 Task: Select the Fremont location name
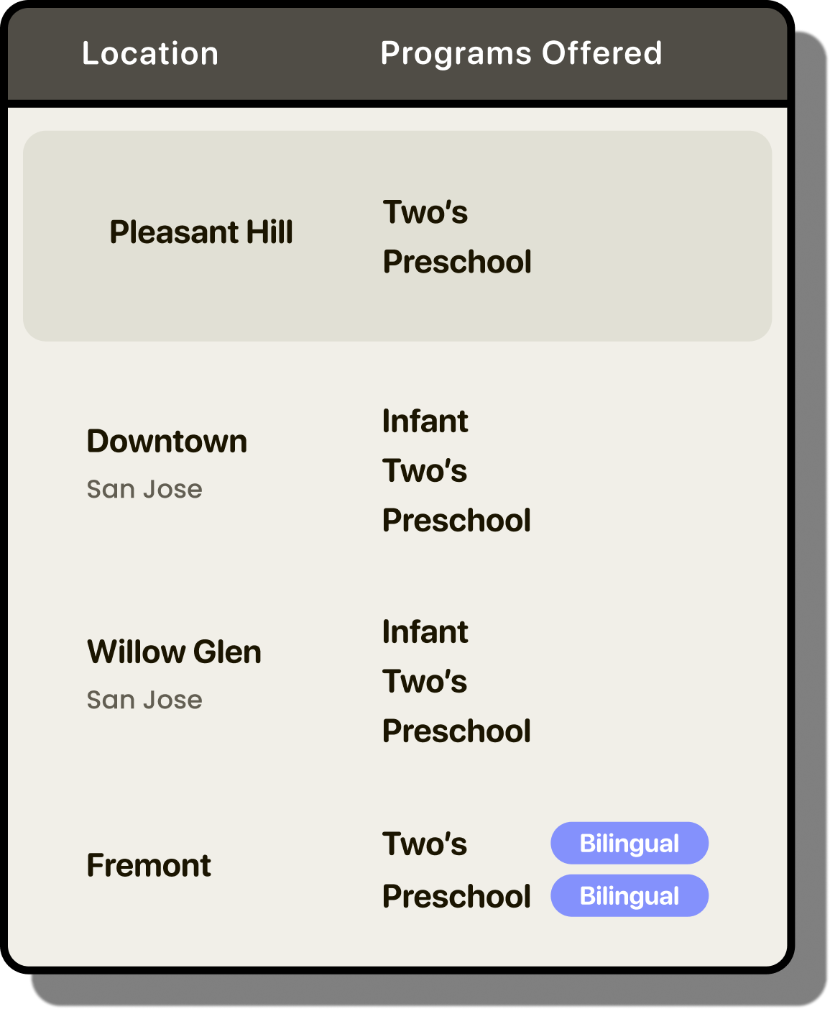tap(149, 865)
